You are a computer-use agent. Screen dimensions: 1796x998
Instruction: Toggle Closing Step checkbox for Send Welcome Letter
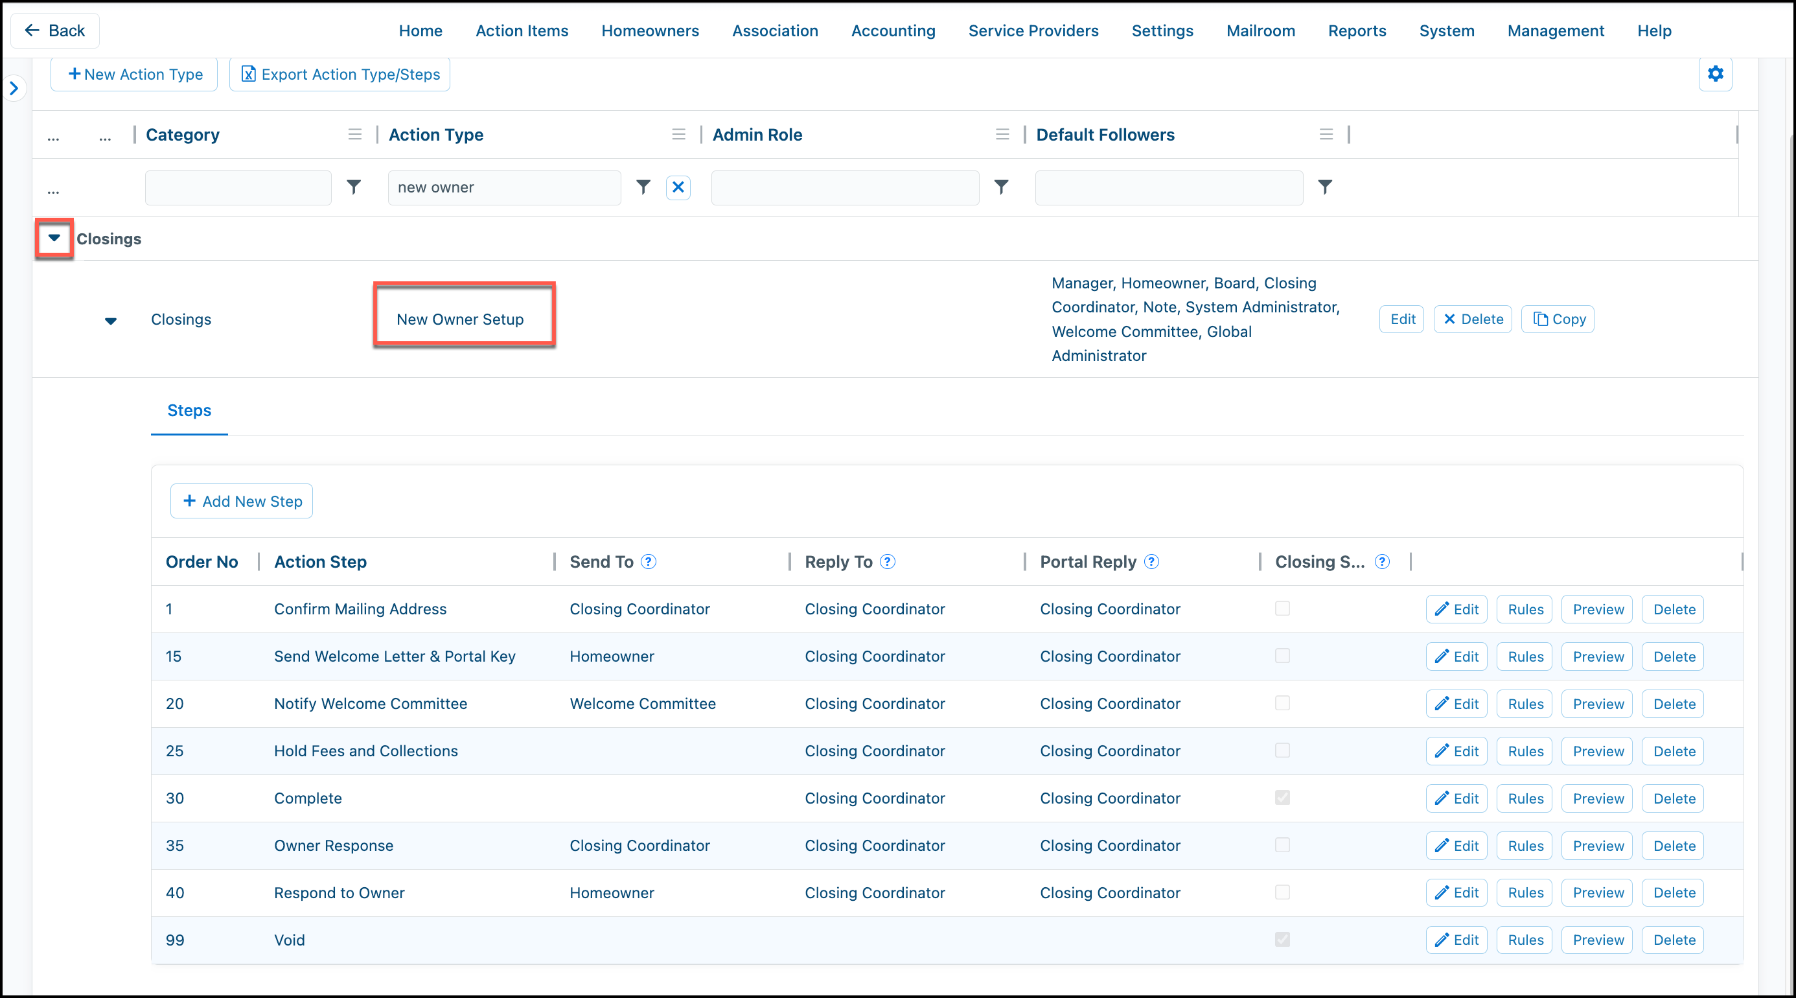pos(1282,656)
